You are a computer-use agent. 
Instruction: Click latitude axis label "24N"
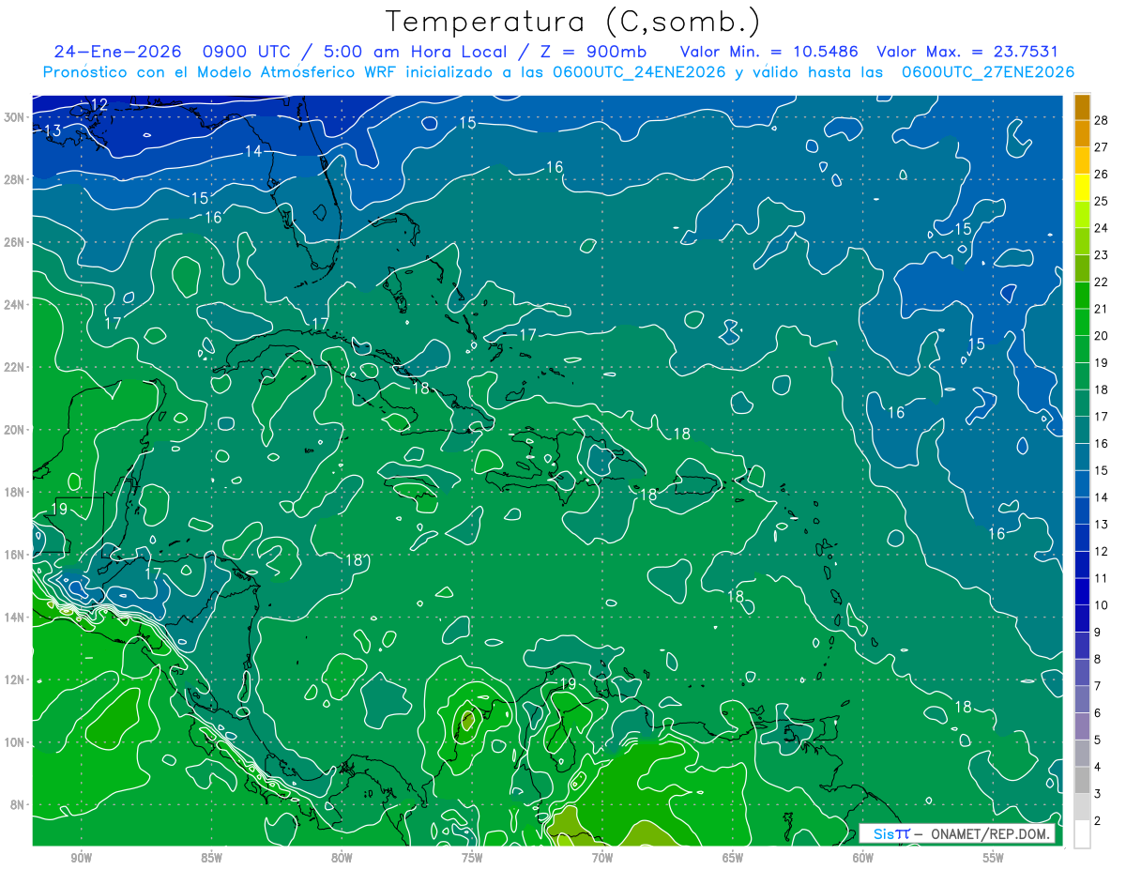click(14, 305)
